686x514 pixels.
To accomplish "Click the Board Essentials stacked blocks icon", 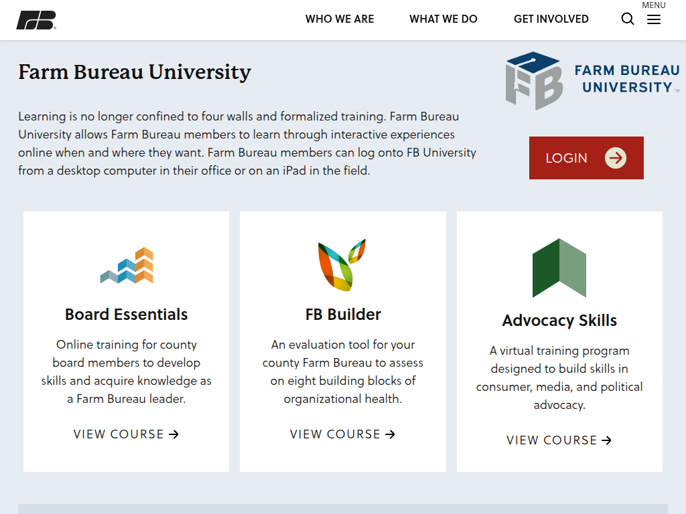I will [x=127, y=265].
